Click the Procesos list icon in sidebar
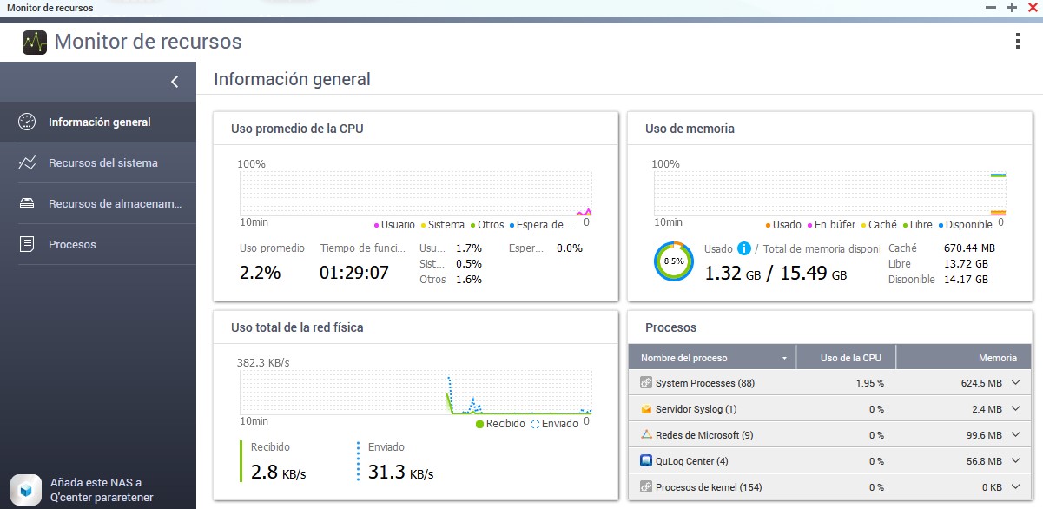Viewport: 1043px width, 509px height. pyautogui.click(x=27, y=245)
